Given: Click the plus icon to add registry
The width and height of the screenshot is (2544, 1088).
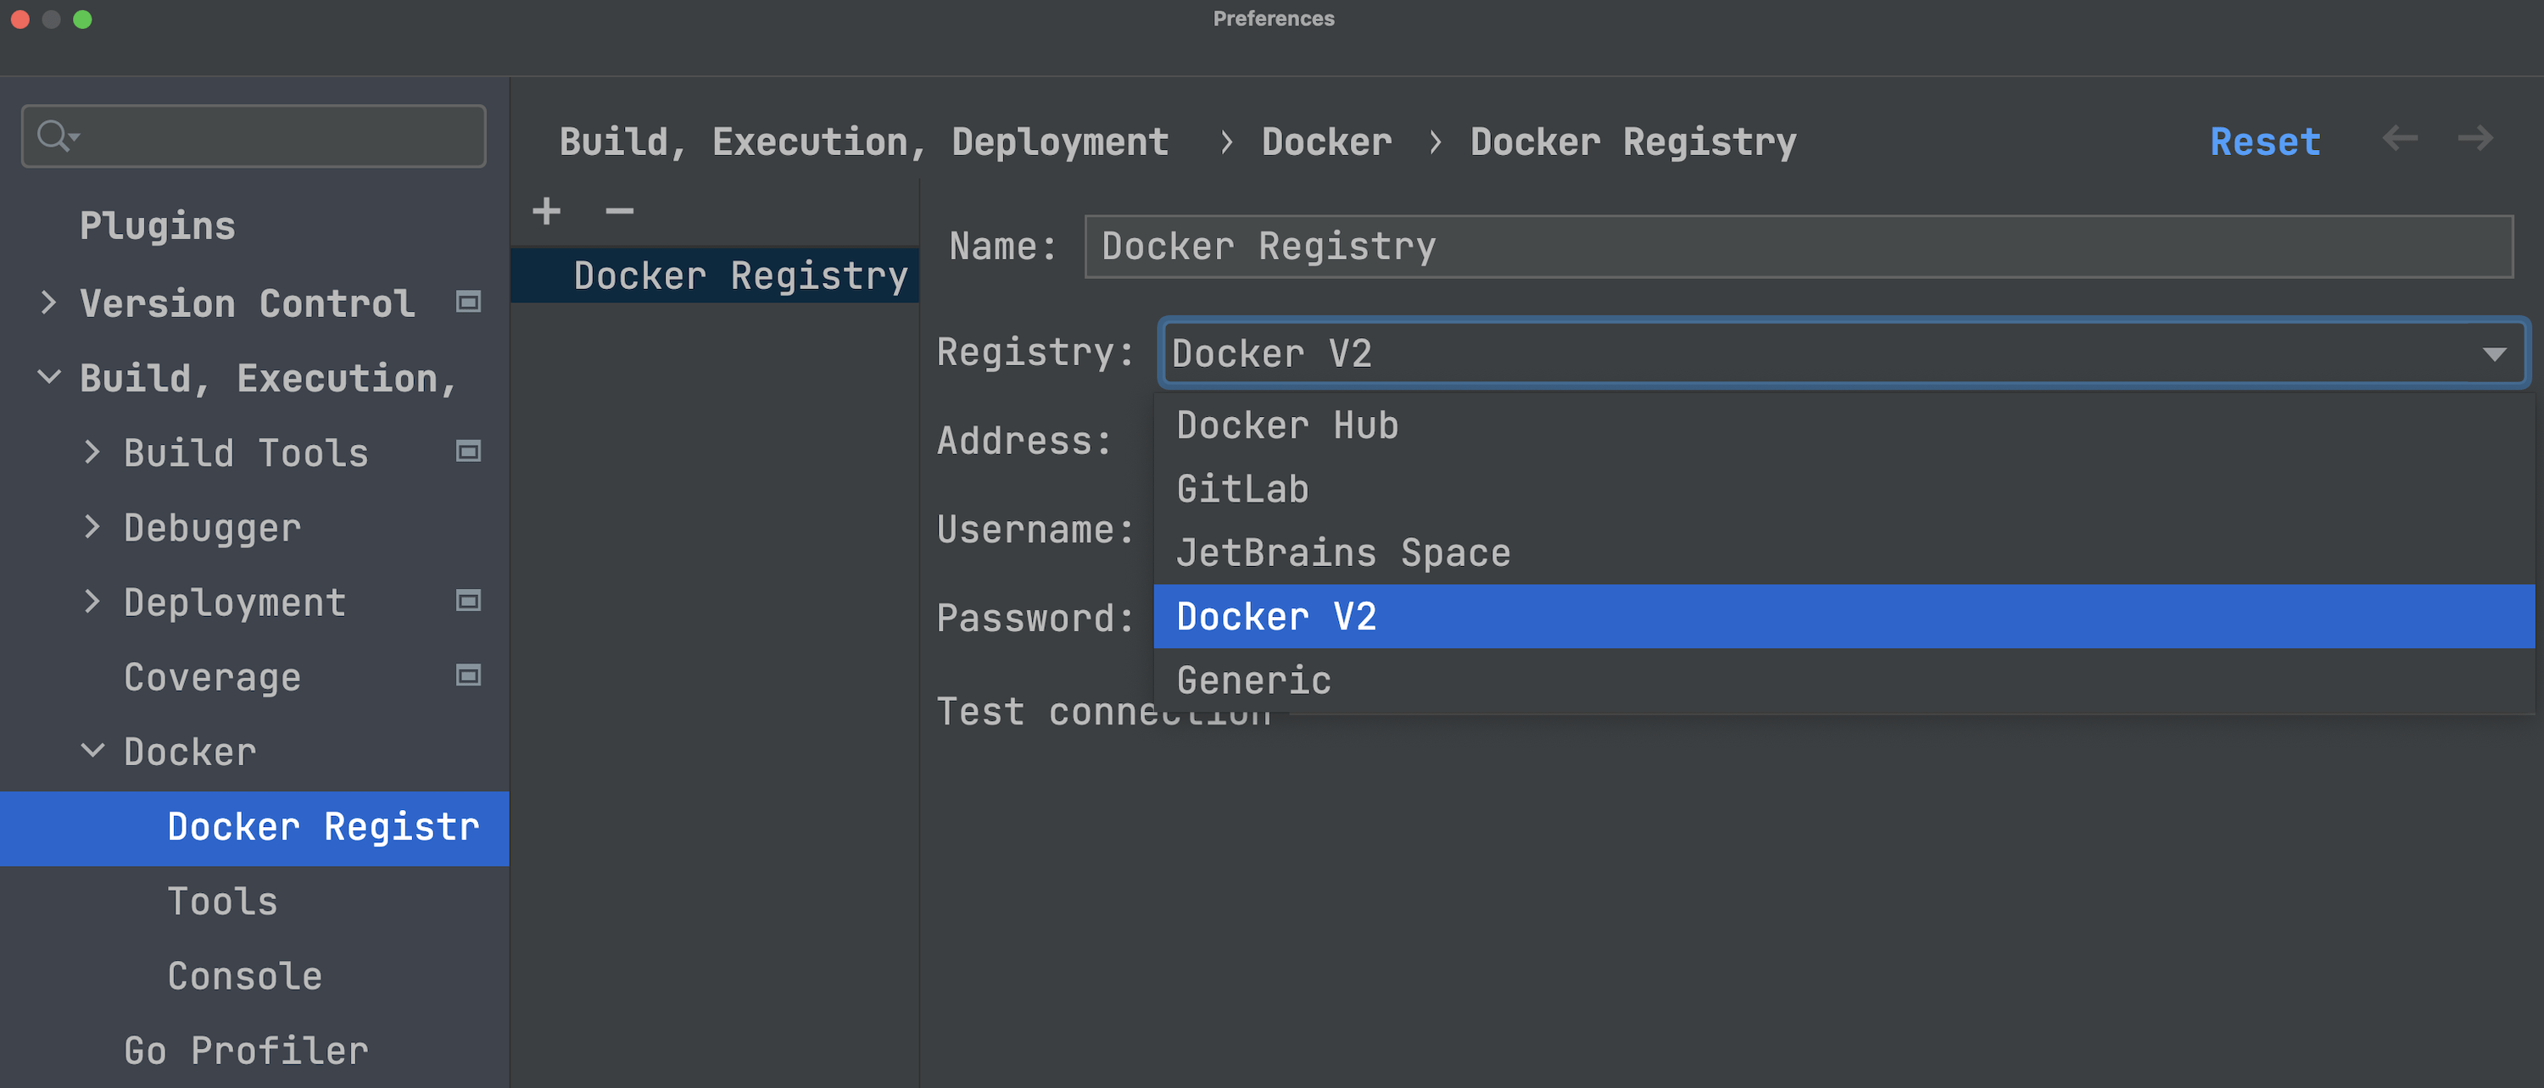Looking at the screenshot, I should (546, 211).
